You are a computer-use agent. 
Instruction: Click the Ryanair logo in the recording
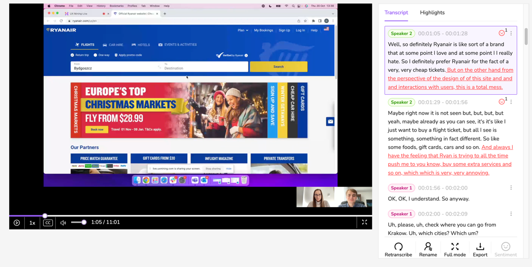pos(61,30)
